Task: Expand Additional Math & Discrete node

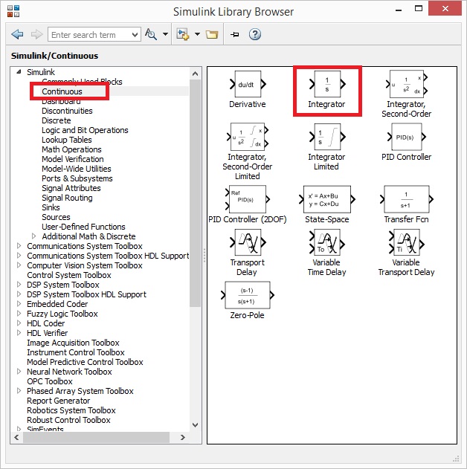Action: click(x=33, y=236)
